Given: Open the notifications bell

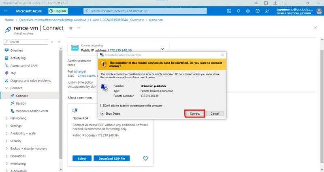Looking at the screenshot, I should [239, 11].
